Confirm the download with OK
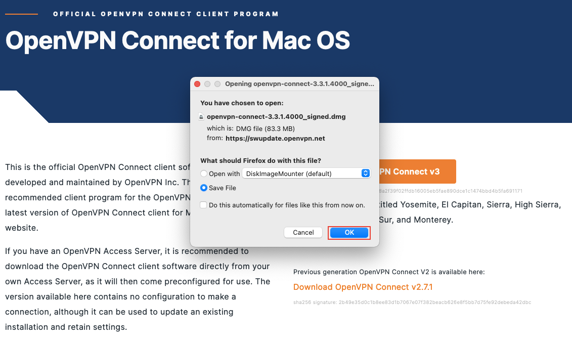This screenshot has width=572, height=345. (349, 232)
